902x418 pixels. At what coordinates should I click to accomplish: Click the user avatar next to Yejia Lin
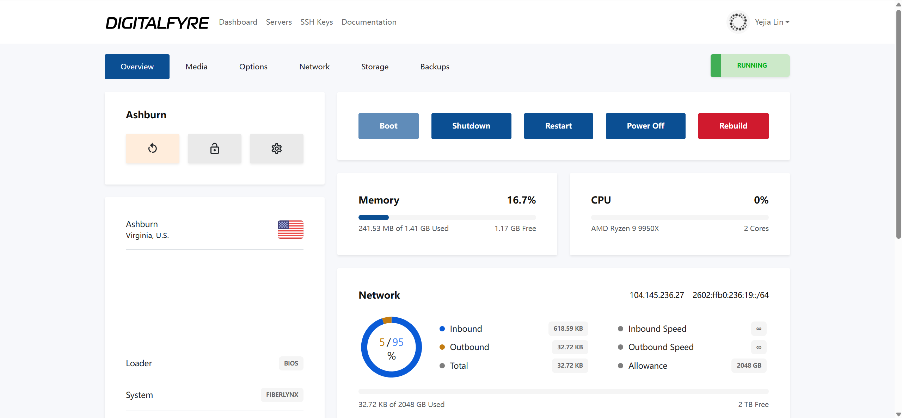[x=738, y=22]
